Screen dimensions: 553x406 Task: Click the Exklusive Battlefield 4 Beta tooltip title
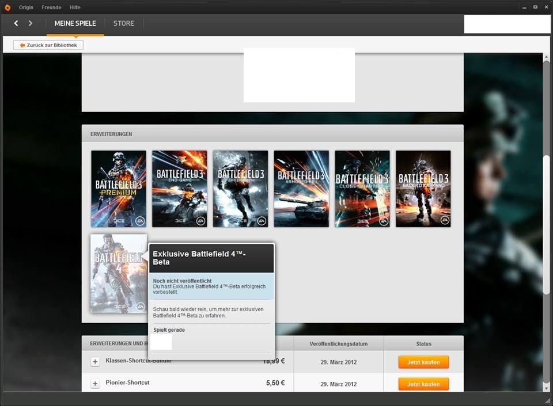point(199,258)
